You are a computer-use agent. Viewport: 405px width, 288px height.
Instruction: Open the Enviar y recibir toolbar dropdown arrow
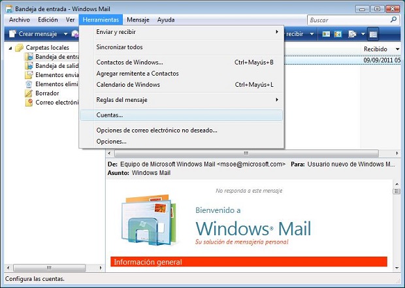(312, 34)
